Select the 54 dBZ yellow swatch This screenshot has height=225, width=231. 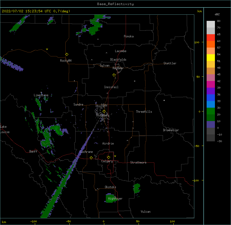[x=211, y=57]
